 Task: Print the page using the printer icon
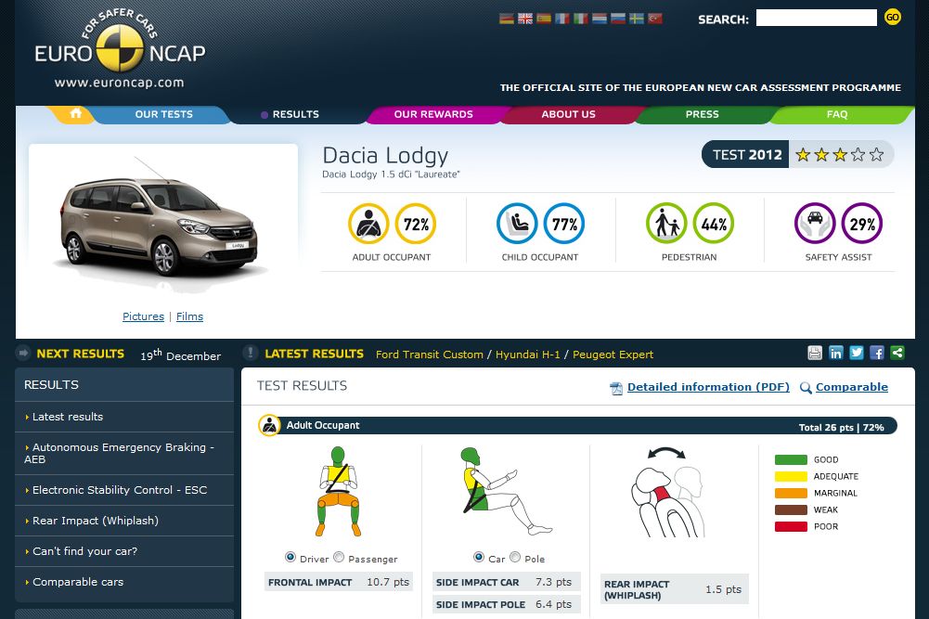coord(815,353)
